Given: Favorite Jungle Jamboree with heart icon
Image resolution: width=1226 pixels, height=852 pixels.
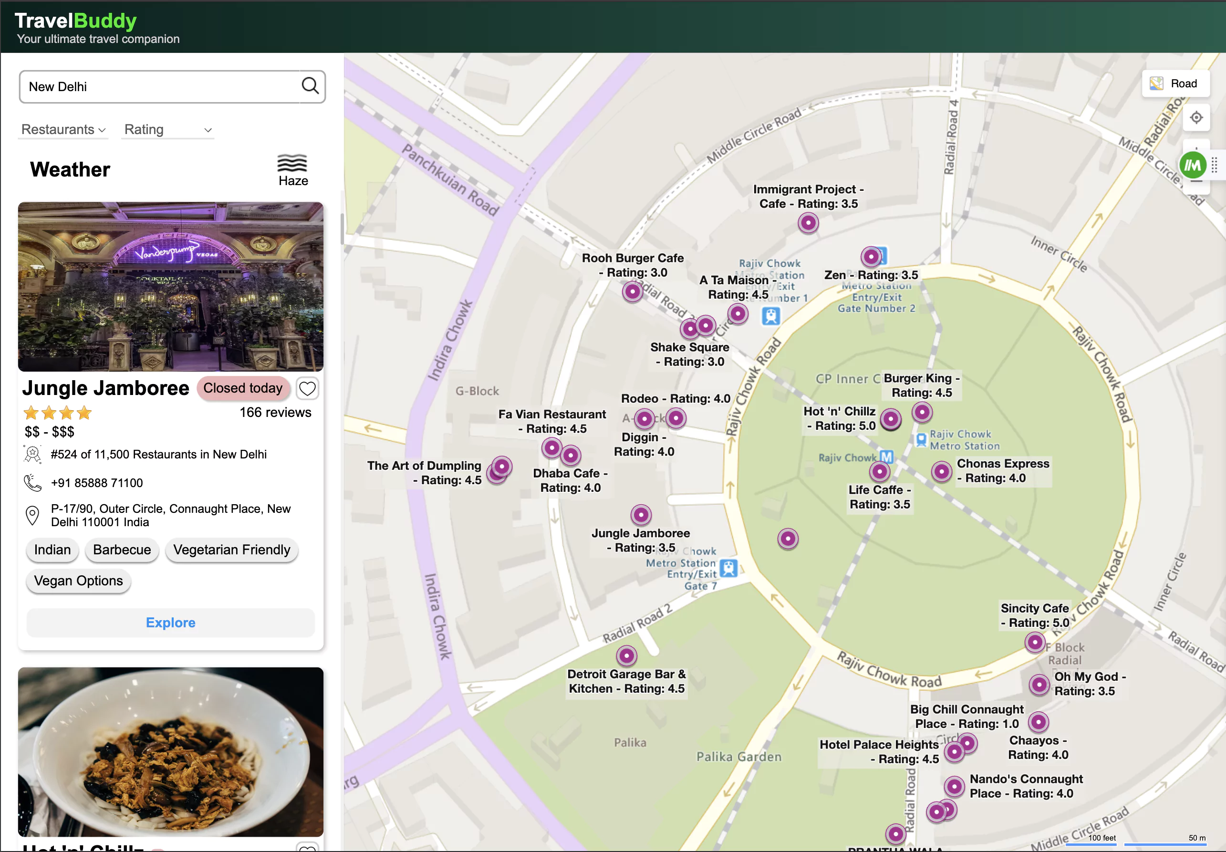Looking at the screenshot, I should (x=307, y=388).
